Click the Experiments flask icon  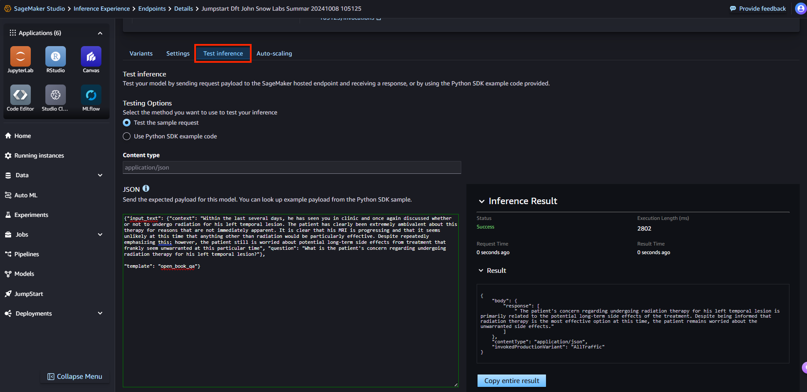(8, 215)
